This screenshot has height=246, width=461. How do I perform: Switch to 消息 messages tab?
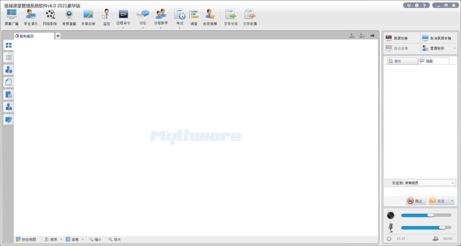click(x=434, y=61)
